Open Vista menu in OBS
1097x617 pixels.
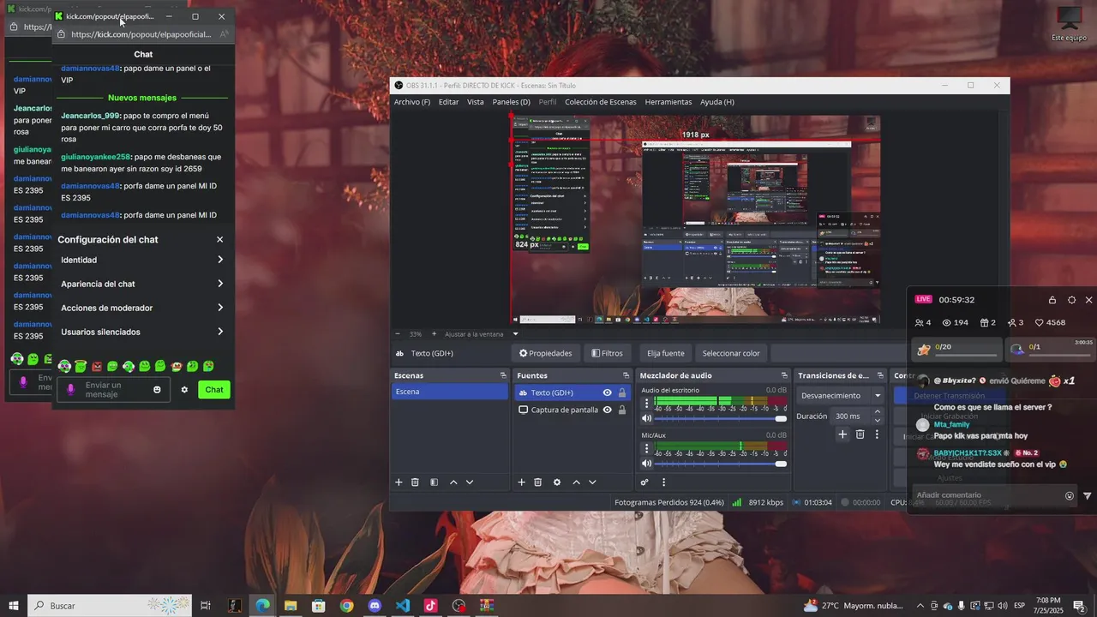pos(475,102)
